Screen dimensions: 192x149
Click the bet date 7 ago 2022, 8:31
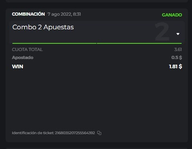click(64, 14)
